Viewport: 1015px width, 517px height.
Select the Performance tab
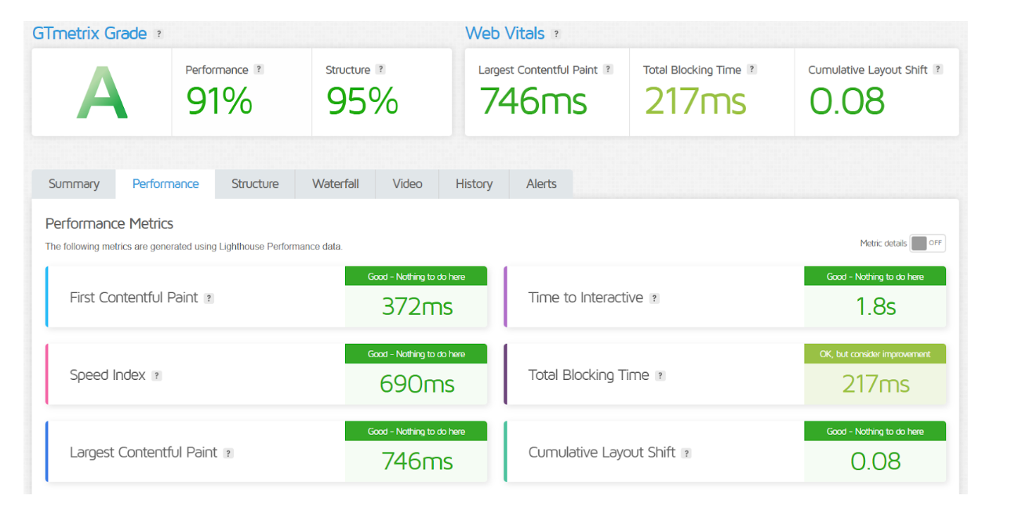tap(166, 184)
